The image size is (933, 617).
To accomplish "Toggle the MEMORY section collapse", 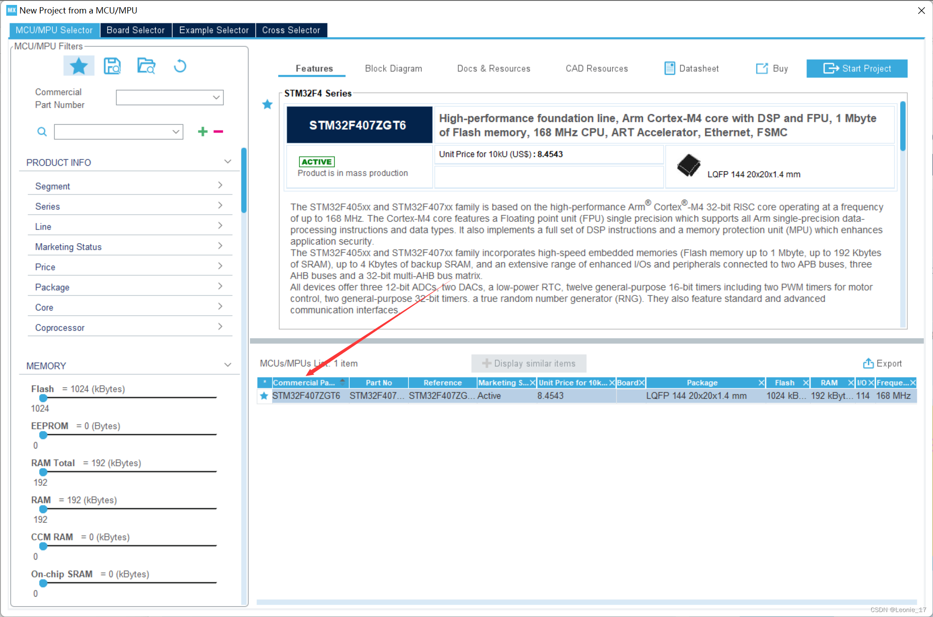I will [227, 365].
